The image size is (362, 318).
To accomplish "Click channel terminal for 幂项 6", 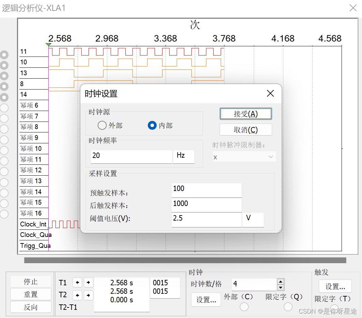I will (4, 108).
